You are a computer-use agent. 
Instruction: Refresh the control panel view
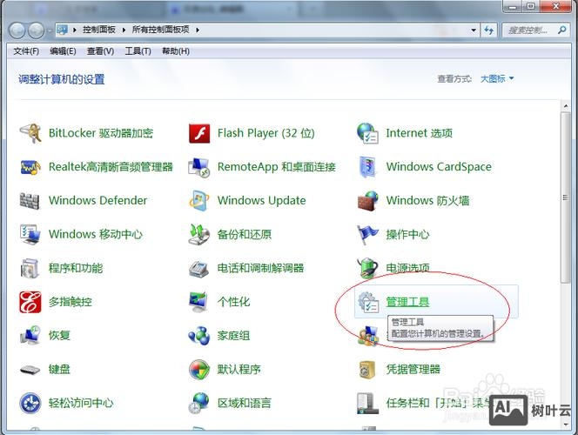pos(489,30)
